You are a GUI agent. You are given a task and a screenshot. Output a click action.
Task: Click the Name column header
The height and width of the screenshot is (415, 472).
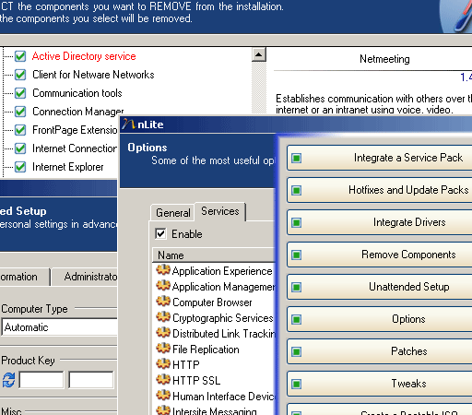[x=214, y=255]
